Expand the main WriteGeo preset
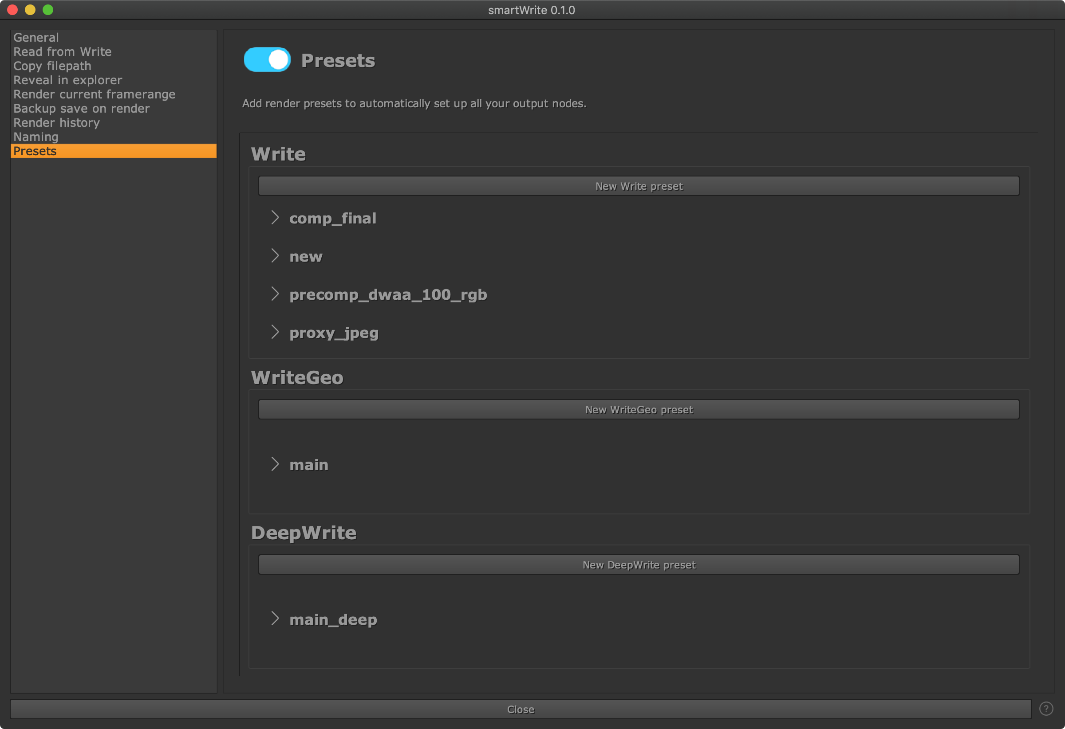The width and height of the screenshot is (1065, 729). click(x=275, y=464)
